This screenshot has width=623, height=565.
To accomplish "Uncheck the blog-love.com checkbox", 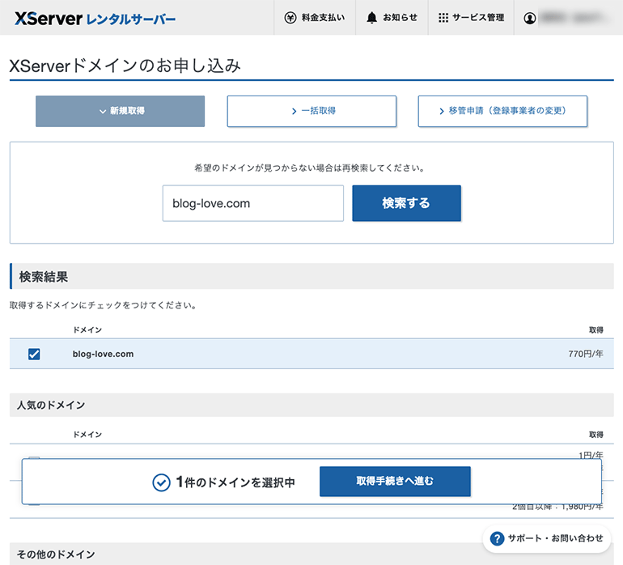I will point(34,354).
